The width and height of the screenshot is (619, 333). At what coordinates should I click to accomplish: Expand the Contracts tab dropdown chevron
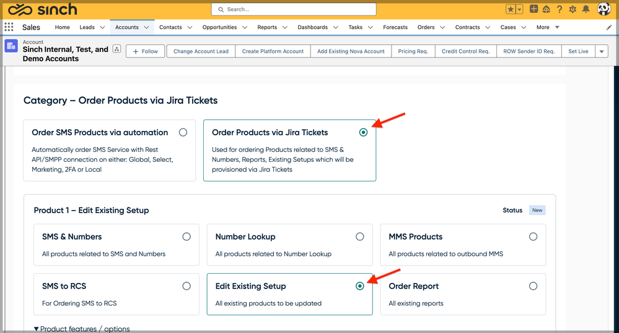click(488, 27)
